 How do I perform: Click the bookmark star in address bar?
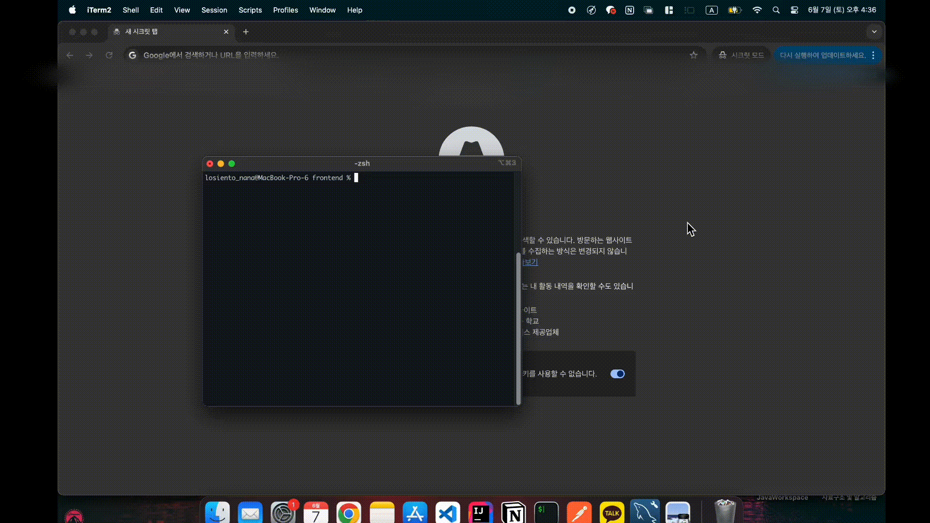coord(694,55)
